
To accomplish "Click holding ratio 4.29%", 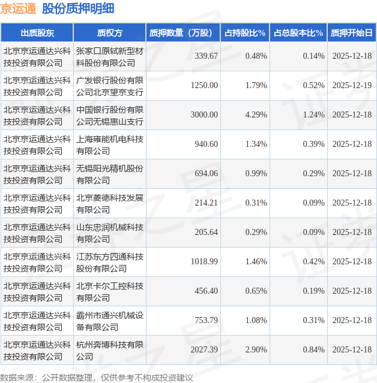I will 256,114.
